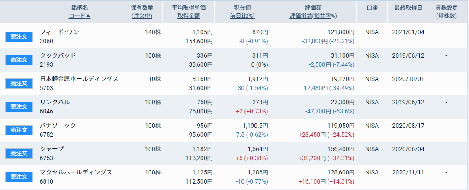Sort by 取得金額 header link
This screenshot has height=190, width=469.
pos(189,16)
